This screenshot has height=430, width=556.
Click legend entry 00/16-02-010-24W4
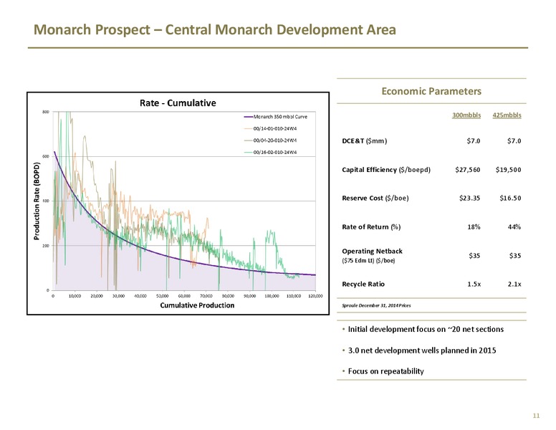click(271, 153)
